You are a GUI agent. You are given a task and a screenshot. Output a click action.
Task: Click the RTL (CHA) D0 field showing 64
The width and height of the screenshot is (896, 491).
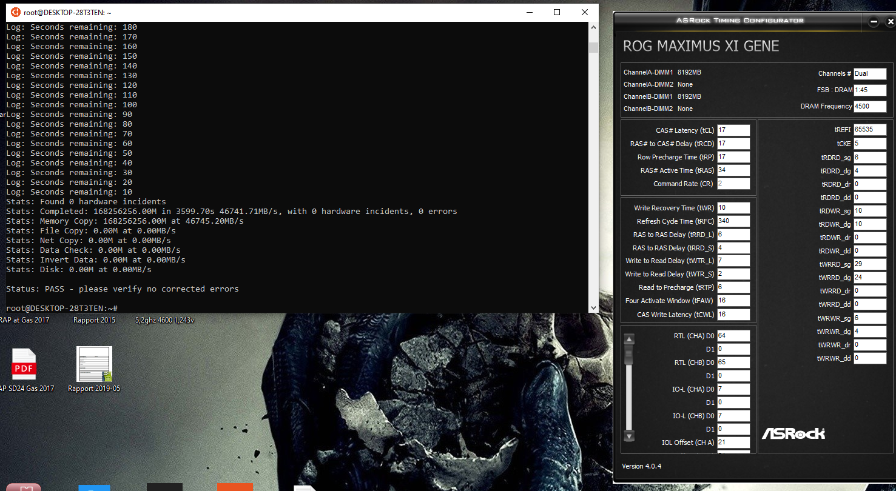coord(733,336)
